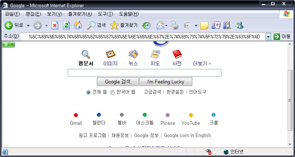Click the mail envelope icon
This screenshot has height=157, width=295.
pos(160,25)
